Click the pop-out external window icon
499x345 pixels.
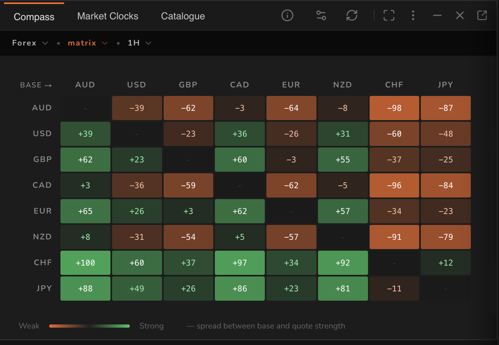click(482, 16)
